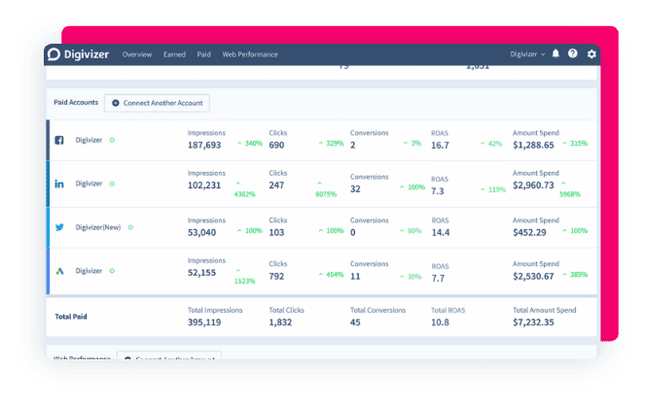Go to the Overview tab

136,54
